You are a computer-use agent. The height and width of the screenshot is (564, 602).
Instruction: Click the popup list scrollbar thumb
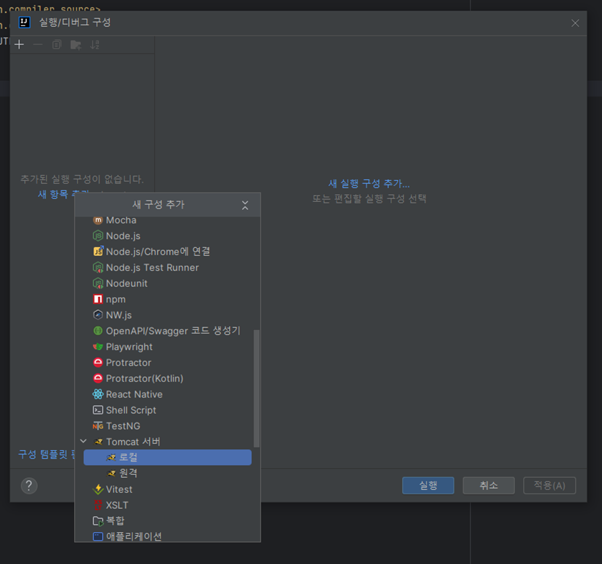click(x=257, y=388)
